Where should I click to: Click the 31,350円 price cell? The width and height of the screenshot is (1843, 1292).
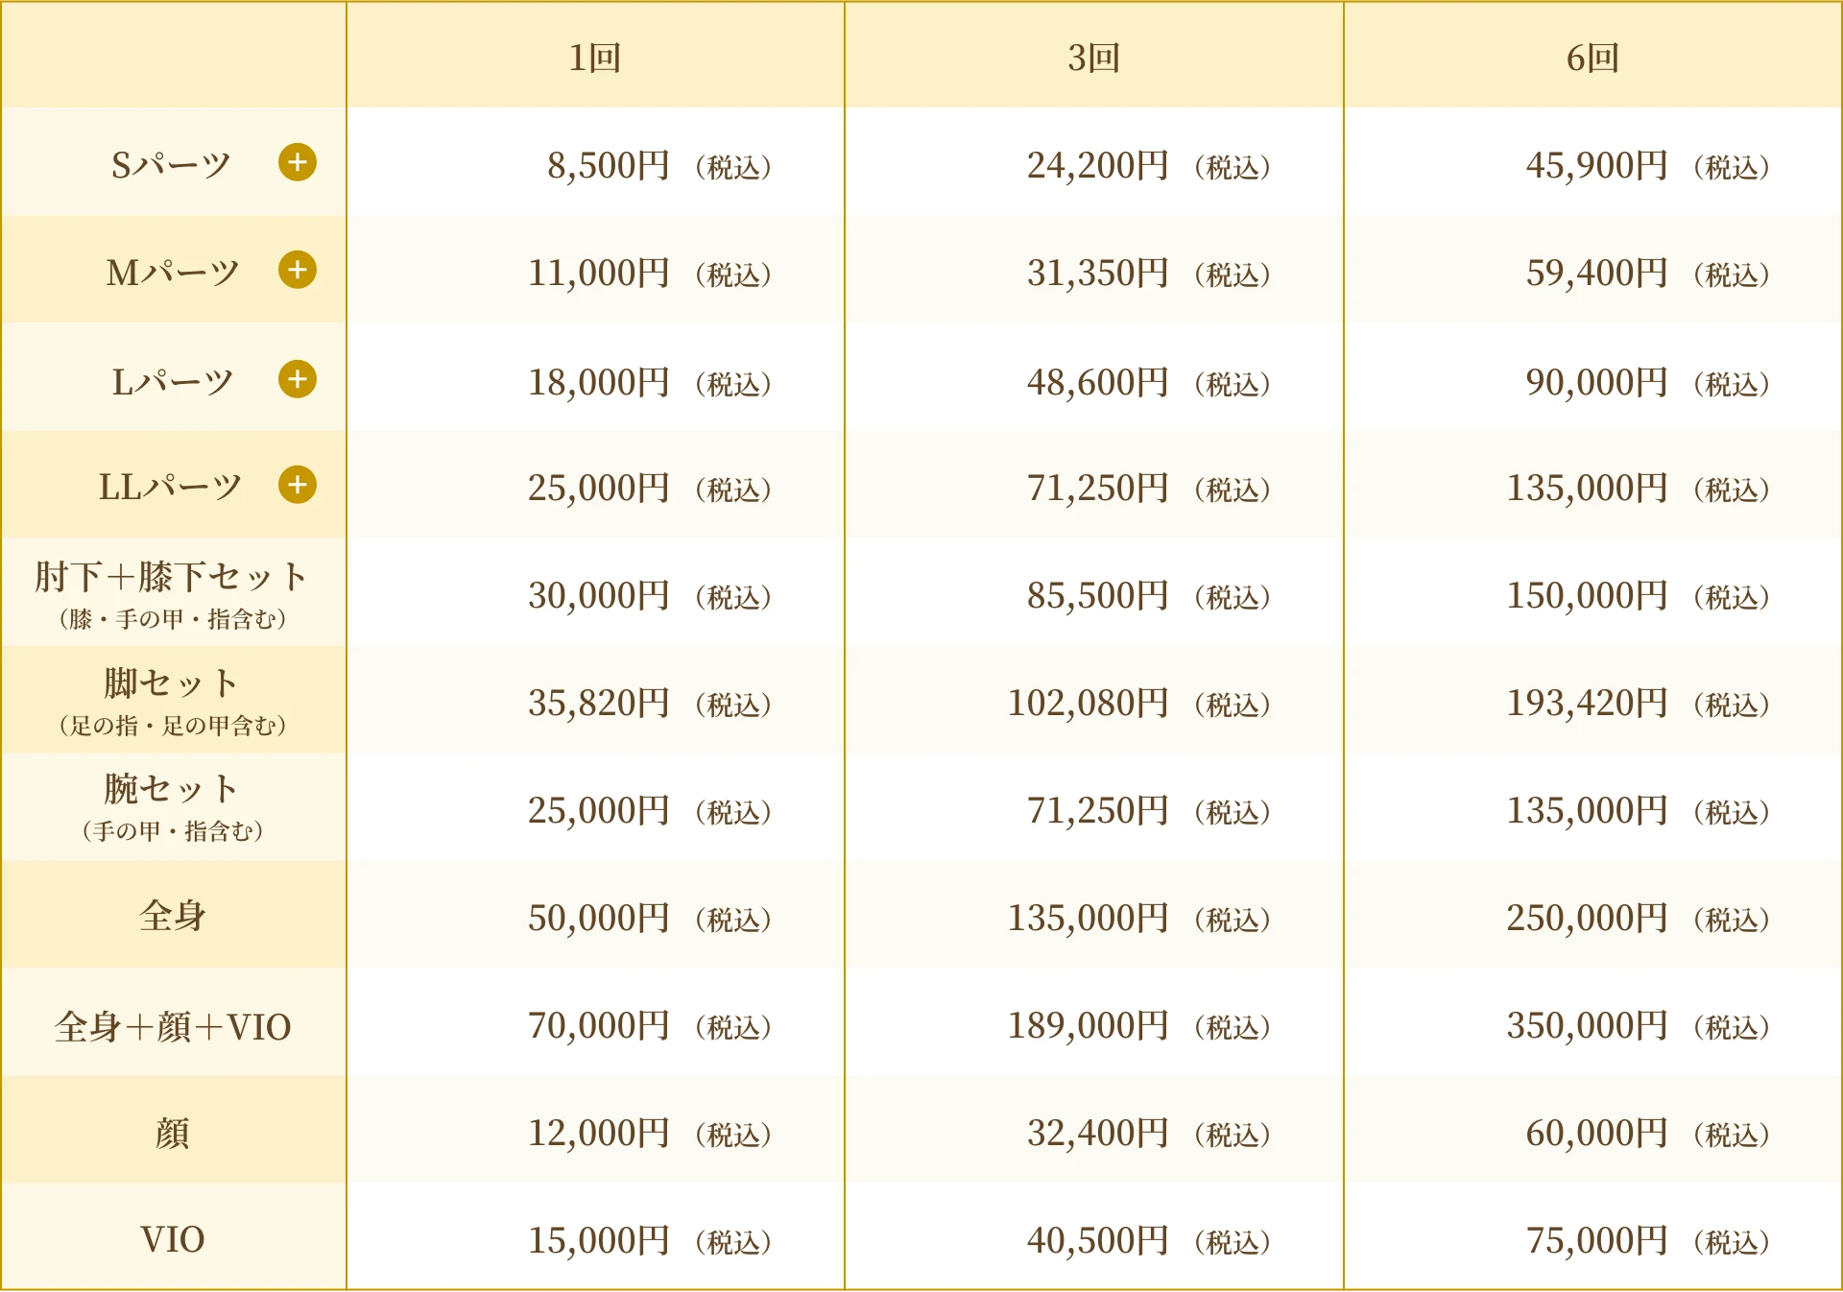tap(1098, 273)
